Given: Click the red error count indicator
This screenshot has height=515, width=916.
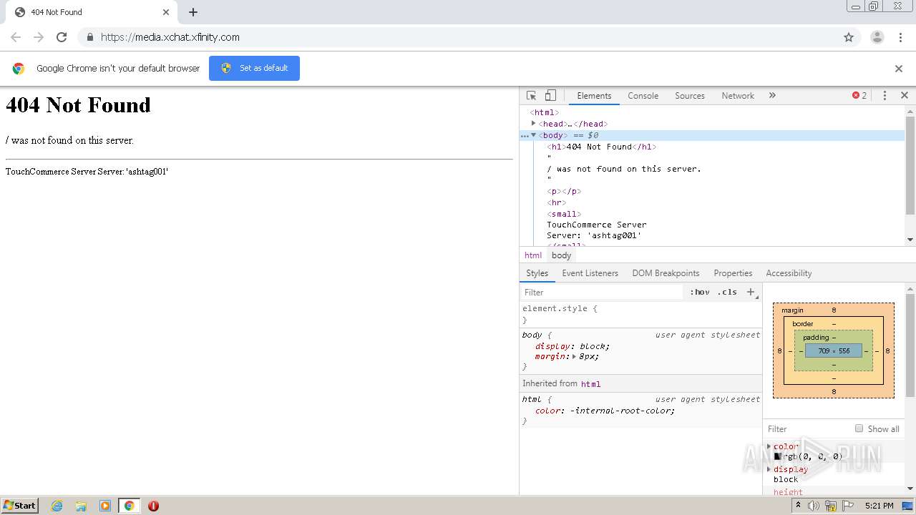Looking at the screenshot, I should [859, 95].
